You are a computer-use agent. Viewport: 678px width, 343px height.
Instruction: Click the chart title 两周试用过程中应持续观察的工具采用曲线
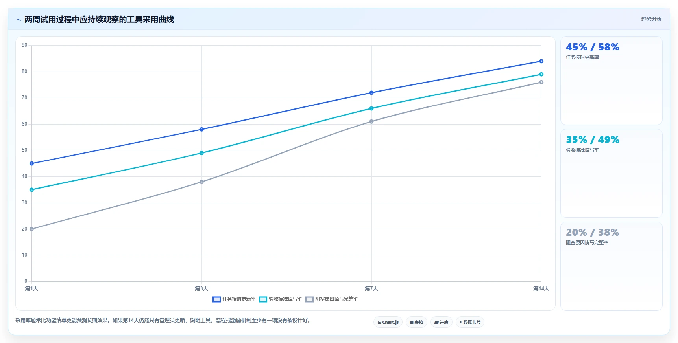(99, 20)
